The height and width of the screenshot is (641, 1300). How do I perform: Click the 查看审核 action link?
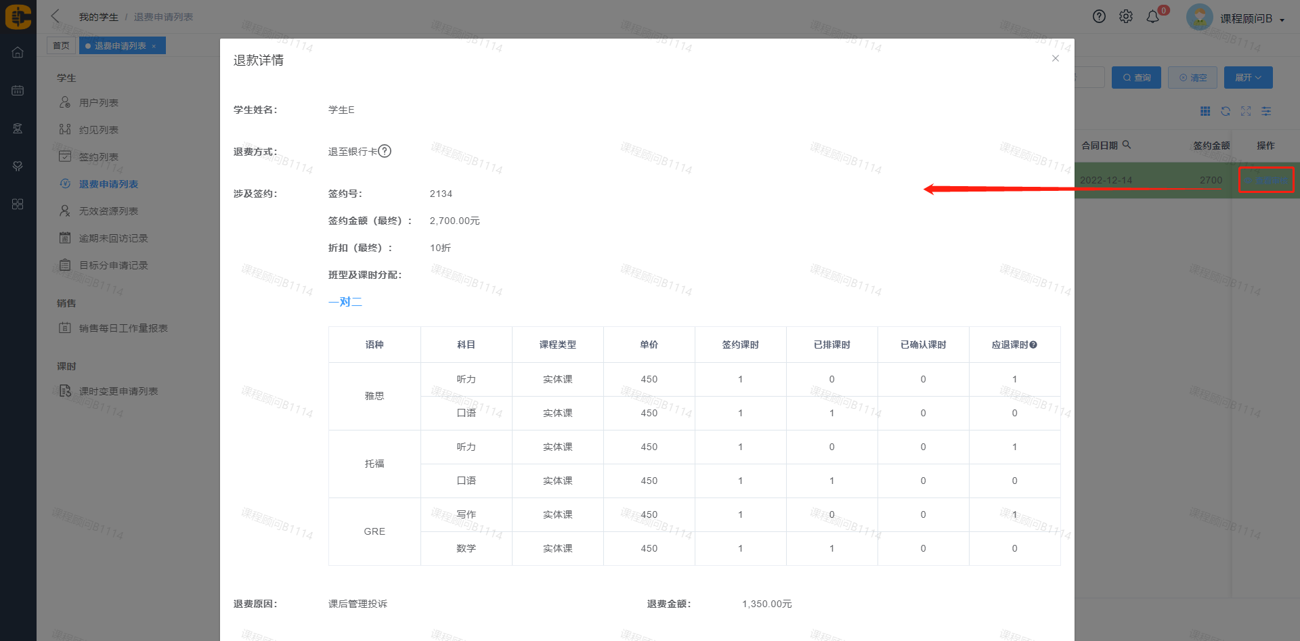click(1266, 180)
